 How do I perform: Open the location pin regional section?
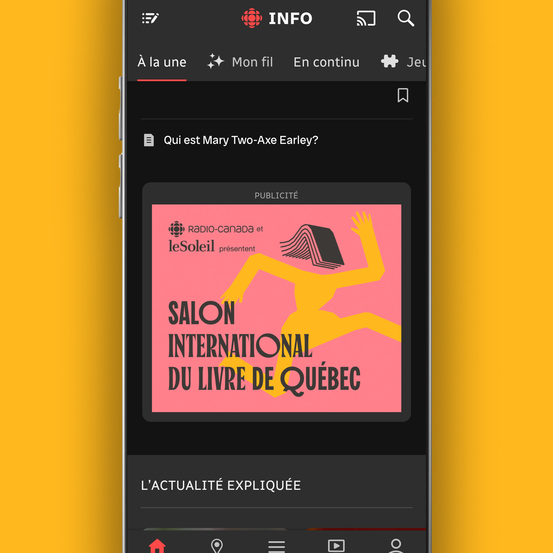pyautogui.click(x=217, y=545)
